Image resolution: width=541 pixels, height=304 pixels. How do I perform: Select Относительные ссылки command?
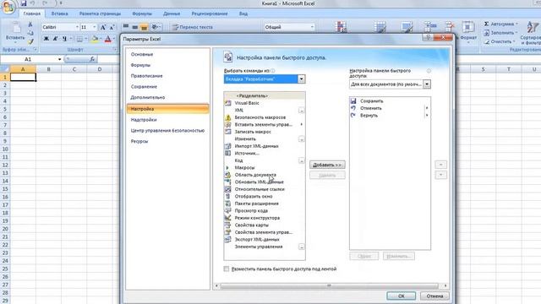click(265, 189)
